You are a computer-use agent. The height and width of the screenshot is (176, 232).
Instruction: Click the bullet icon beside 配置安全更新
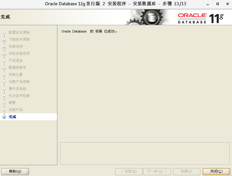click(4, 33)
